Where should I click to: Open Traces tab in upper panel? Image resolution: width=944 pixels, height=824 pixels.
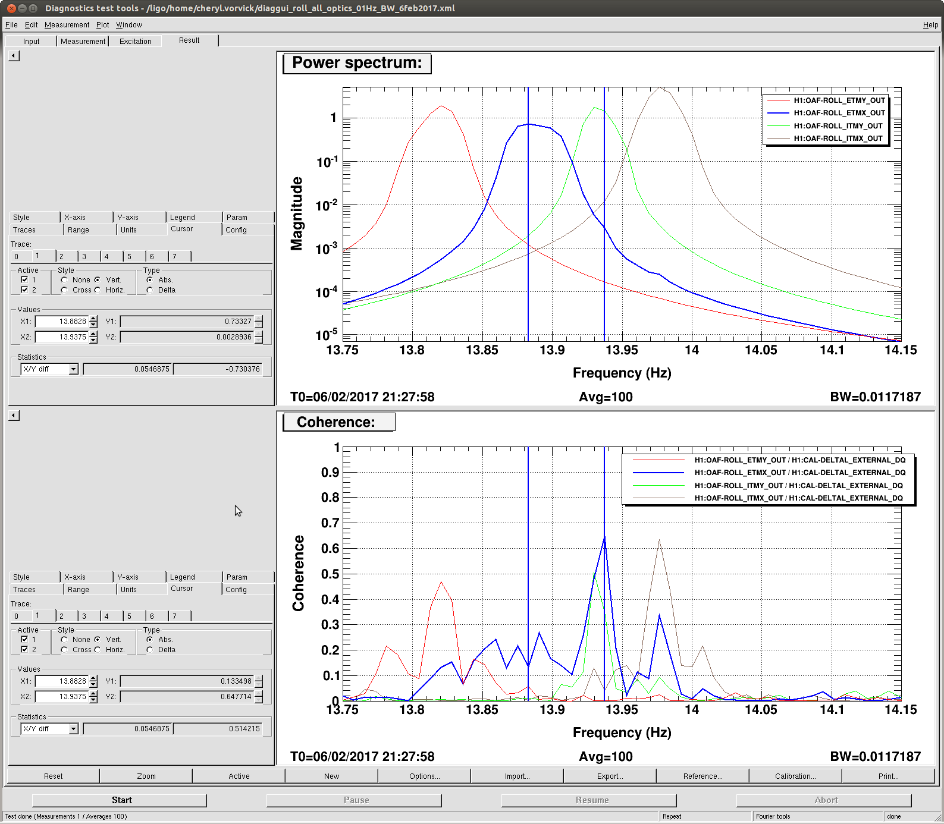click(x=36, y=230)
